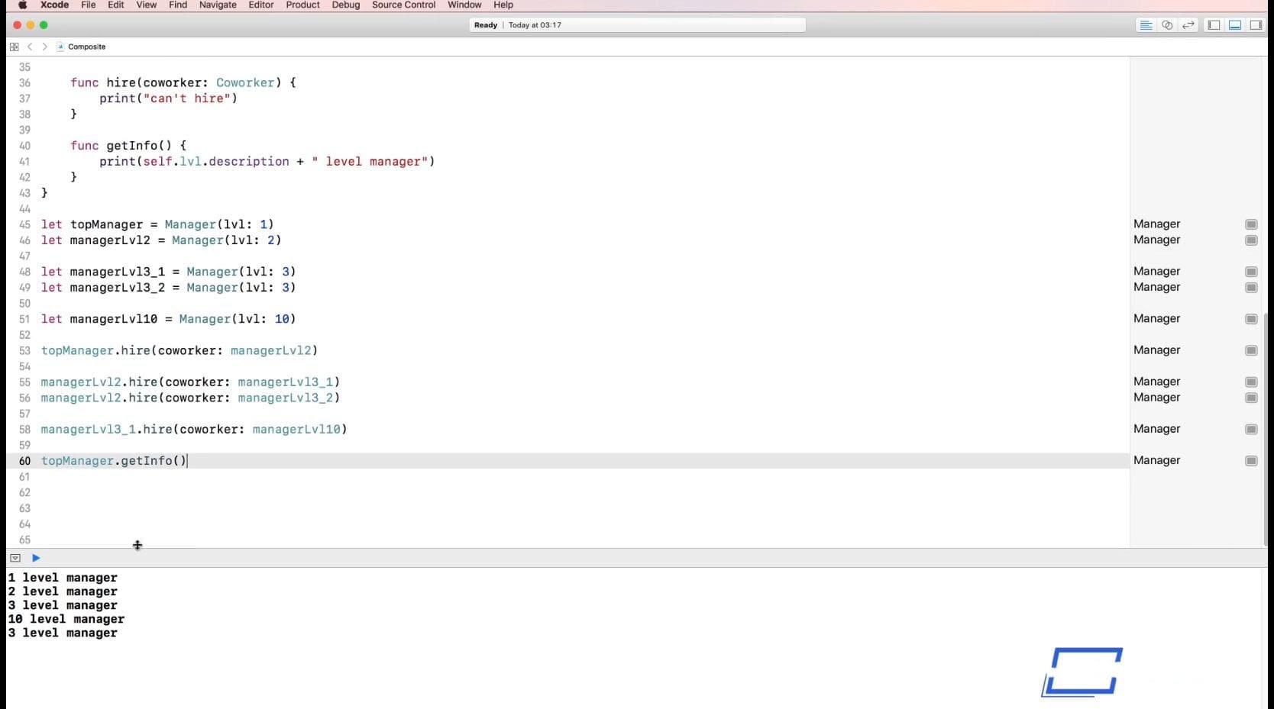
Task: Toggle the navigator panel
Action: (x=1214, y=25)
